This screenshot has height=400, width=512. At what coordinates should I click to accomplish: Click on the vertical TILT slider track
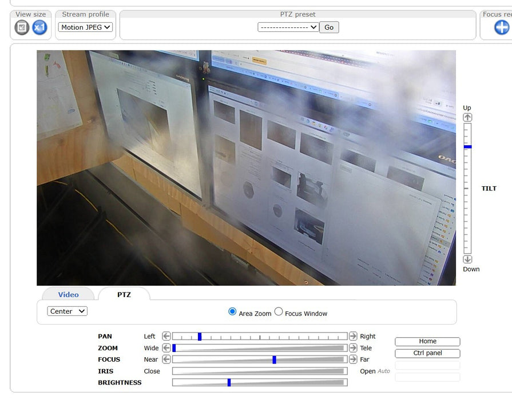pos(467,188)
